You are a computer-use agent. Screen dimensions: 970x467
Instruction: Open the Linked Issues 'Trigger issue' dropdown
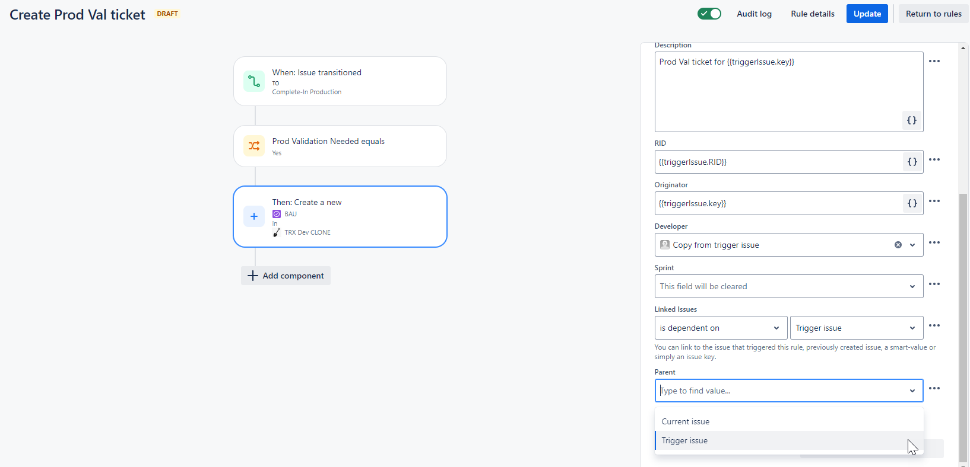[857, 328]
